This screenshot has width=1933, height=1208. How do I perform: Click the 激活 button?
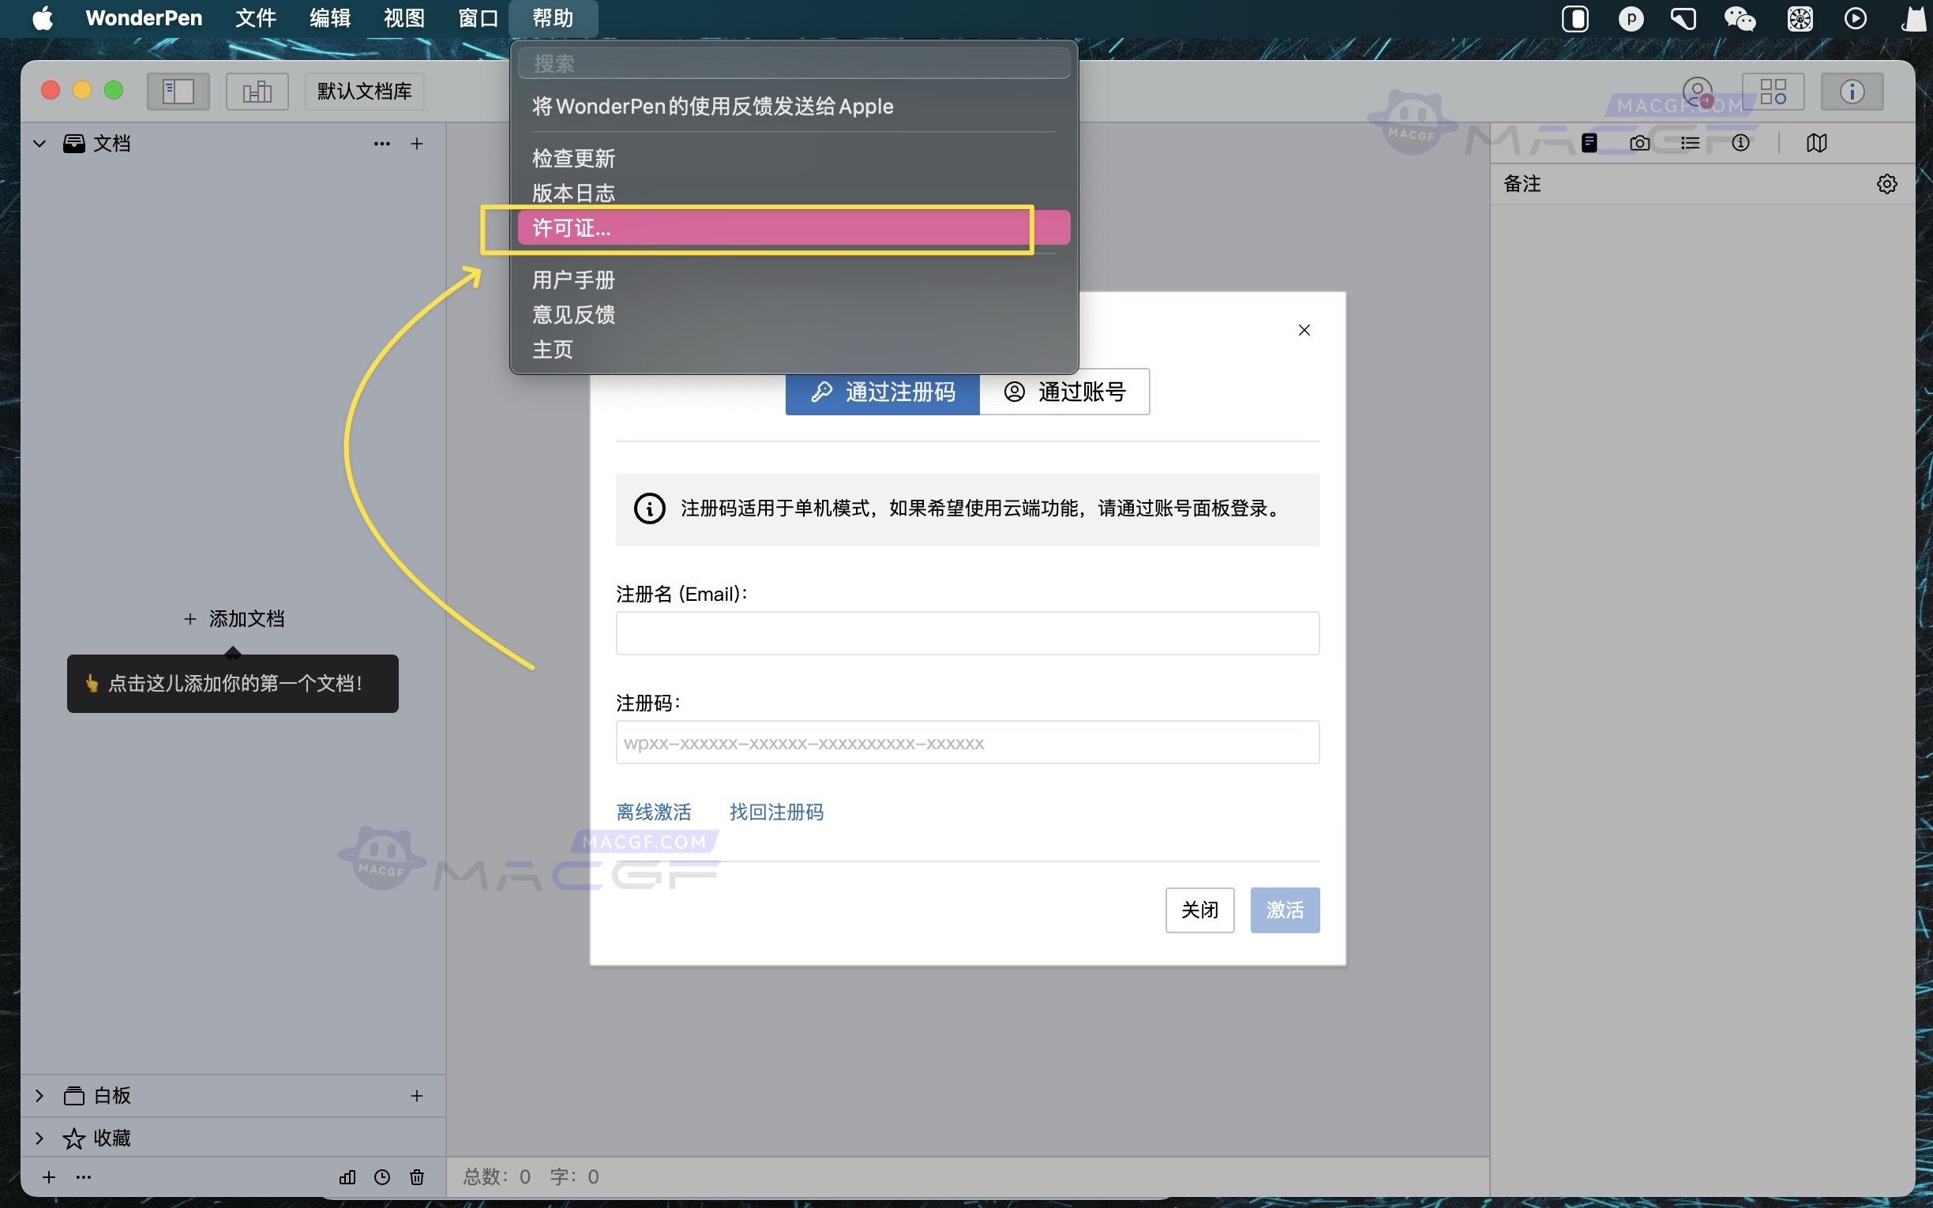1284,910
